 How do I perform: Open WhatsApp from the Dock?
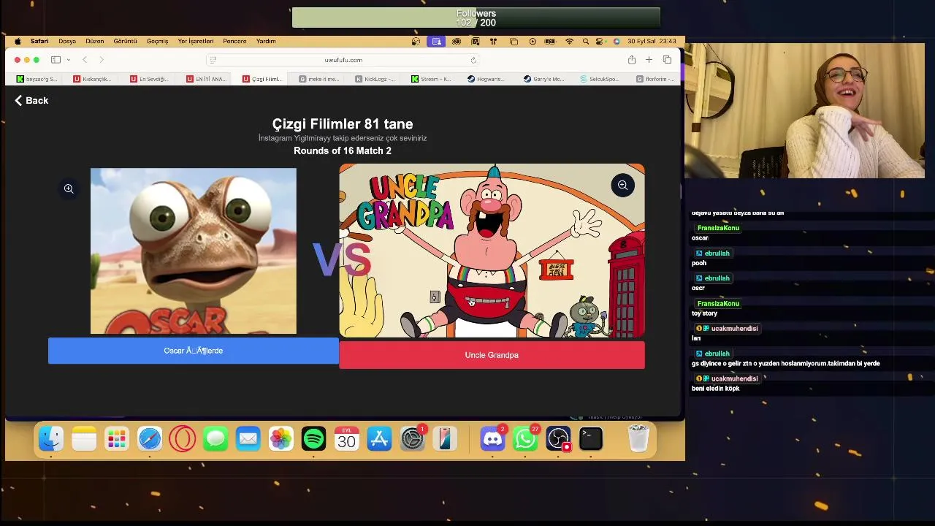coord(526,438)
